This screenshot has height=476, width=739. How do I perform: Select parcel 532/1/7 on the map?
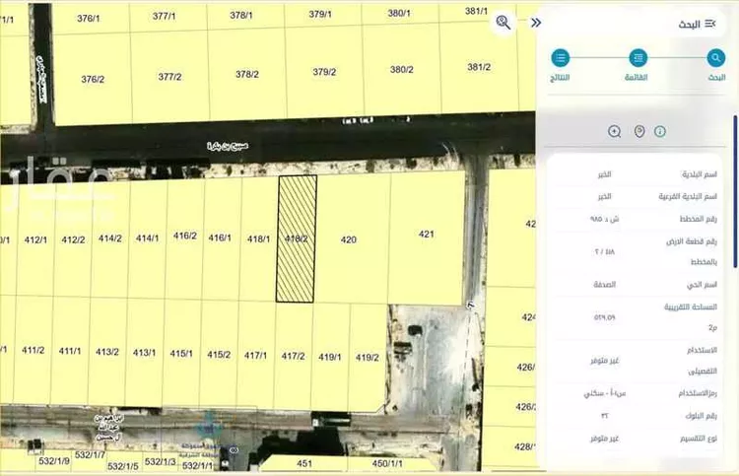click(90, 454)
